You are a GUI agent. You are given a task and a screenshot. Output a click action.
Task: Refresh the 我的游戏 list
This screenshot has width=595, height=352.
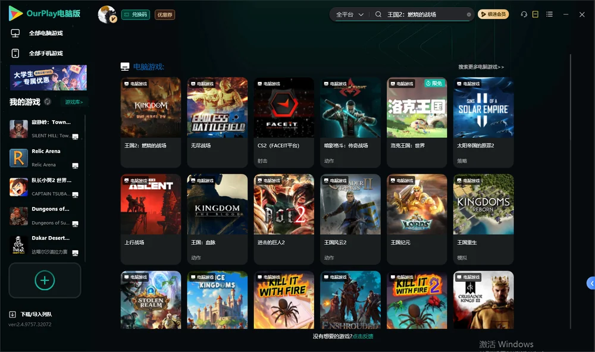[48, 102]
